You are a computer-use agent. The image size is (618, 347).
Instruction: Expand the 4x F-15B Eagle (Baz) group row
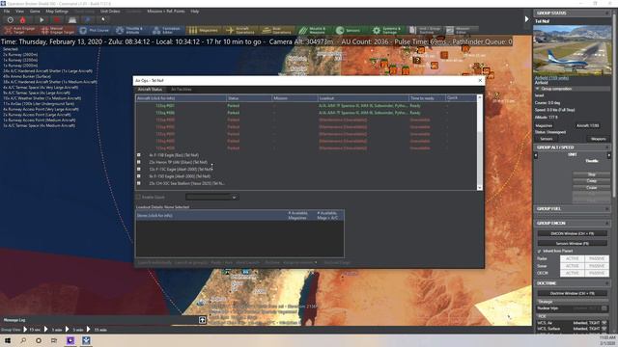(139, 155)
